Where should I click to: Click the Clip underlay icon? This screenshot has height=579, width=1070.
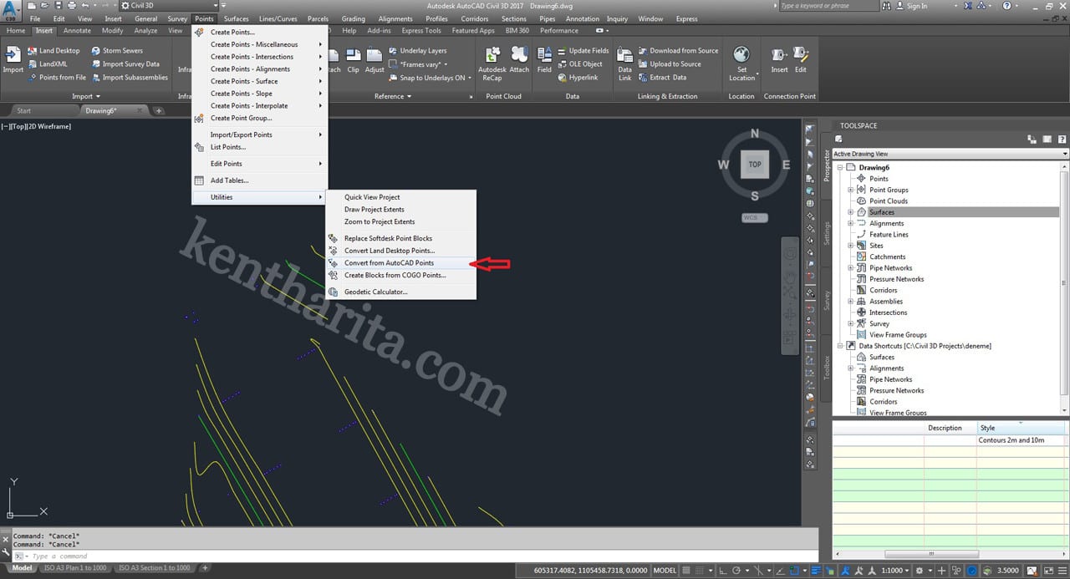tap(353, 60)
